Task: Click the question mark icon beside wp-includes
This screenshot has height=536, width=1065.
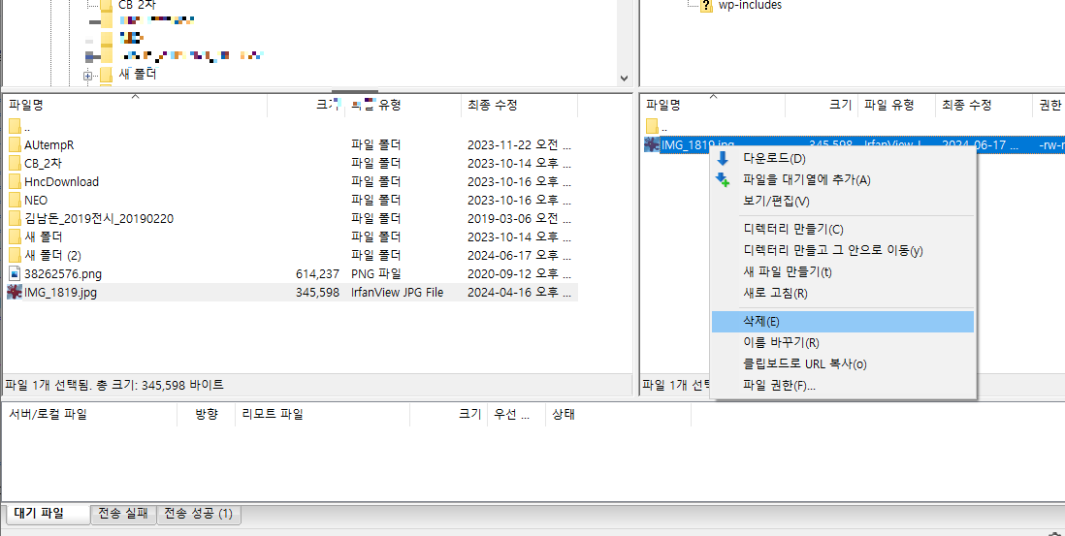Action: coord(706,6)
